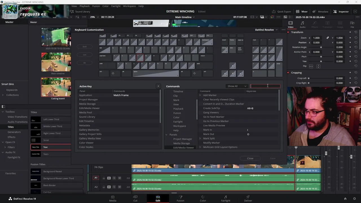Select the Create SubClip command
This screenshot has height=203, width=361.
[x=212, y=108]
